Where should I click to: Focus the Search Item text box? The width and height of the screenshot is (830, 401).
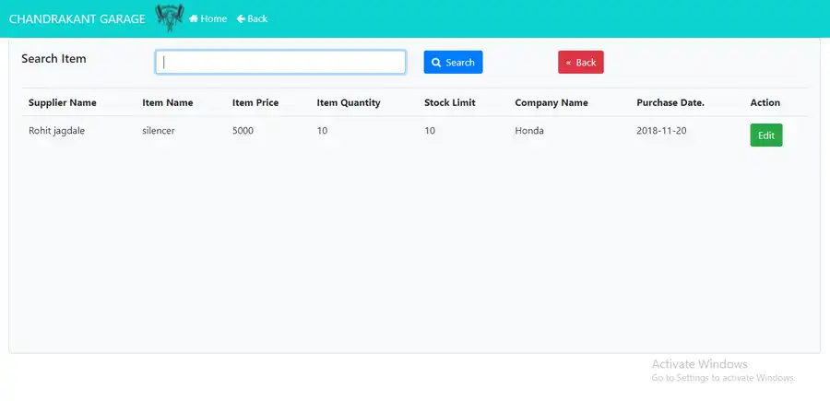[280, 62]
